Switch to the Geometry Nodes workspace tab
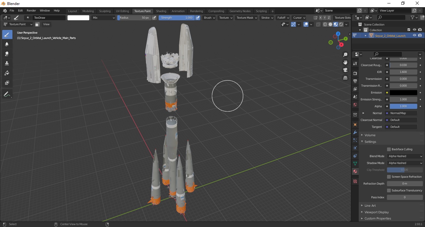 [x=240, y=11]
